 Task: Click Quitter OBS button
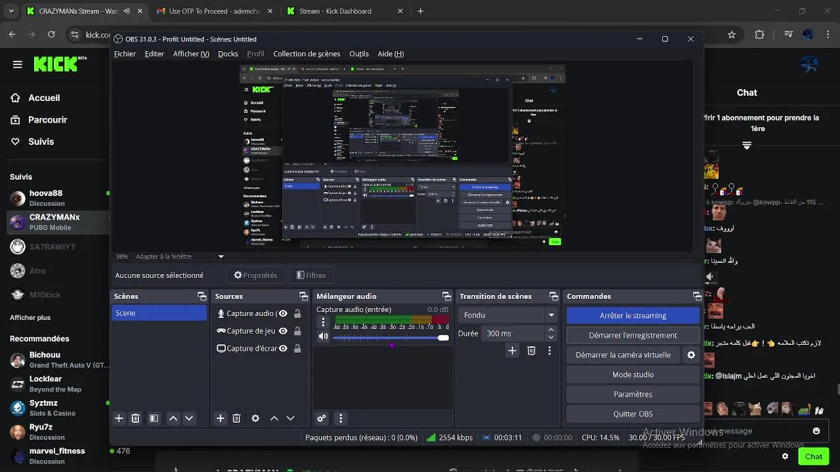click(x=633, y=414)
